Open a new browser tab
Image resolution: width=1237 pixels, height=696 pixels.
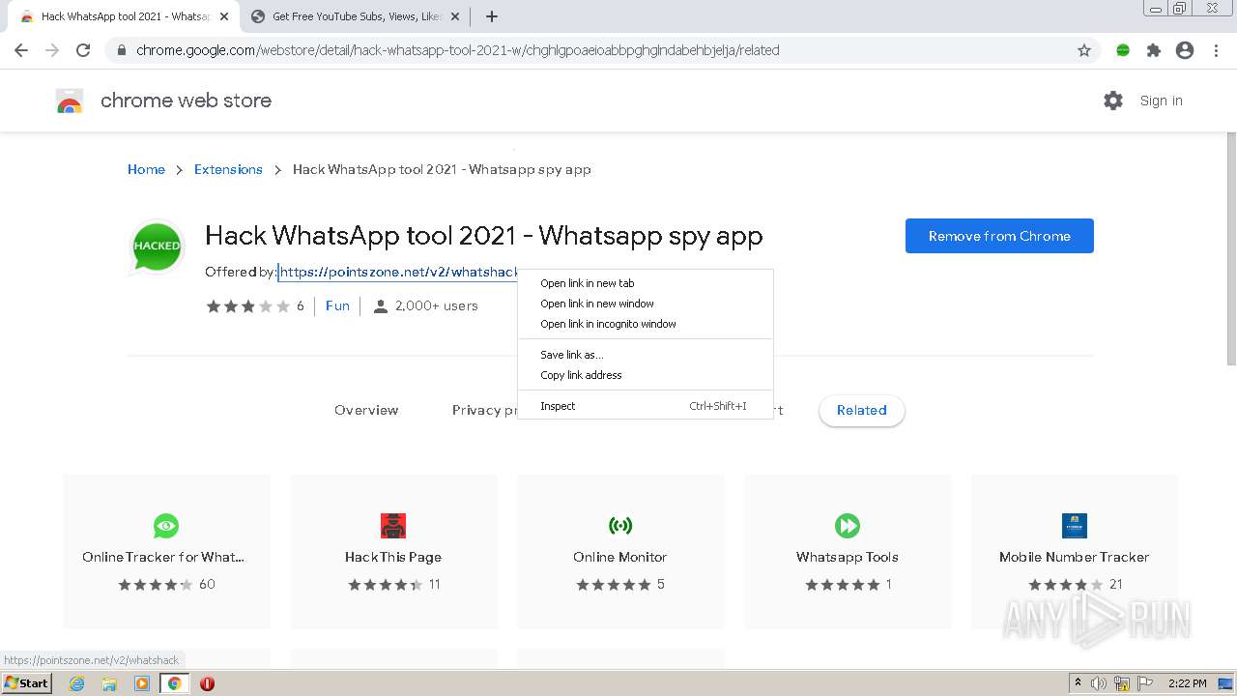(492, 16)
